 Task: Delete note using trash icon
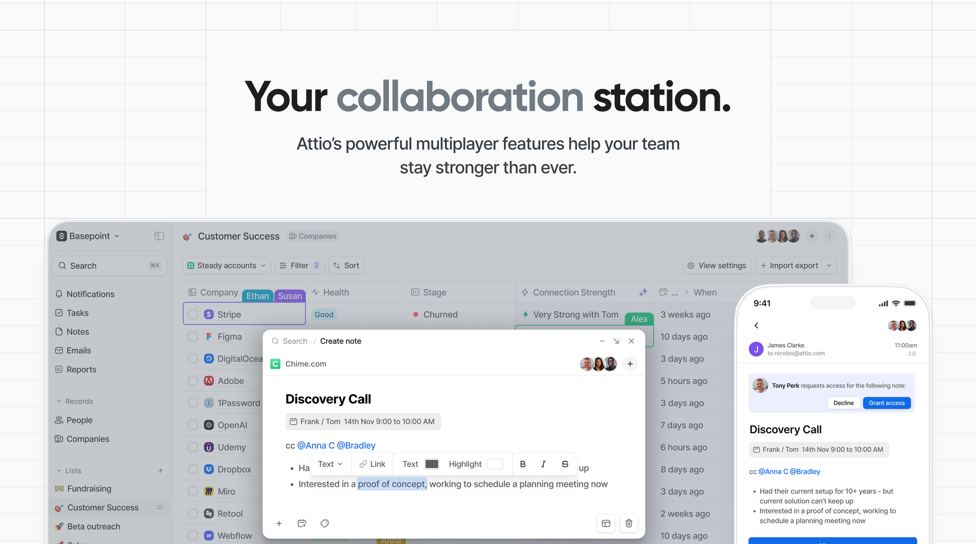coord(629,523)
